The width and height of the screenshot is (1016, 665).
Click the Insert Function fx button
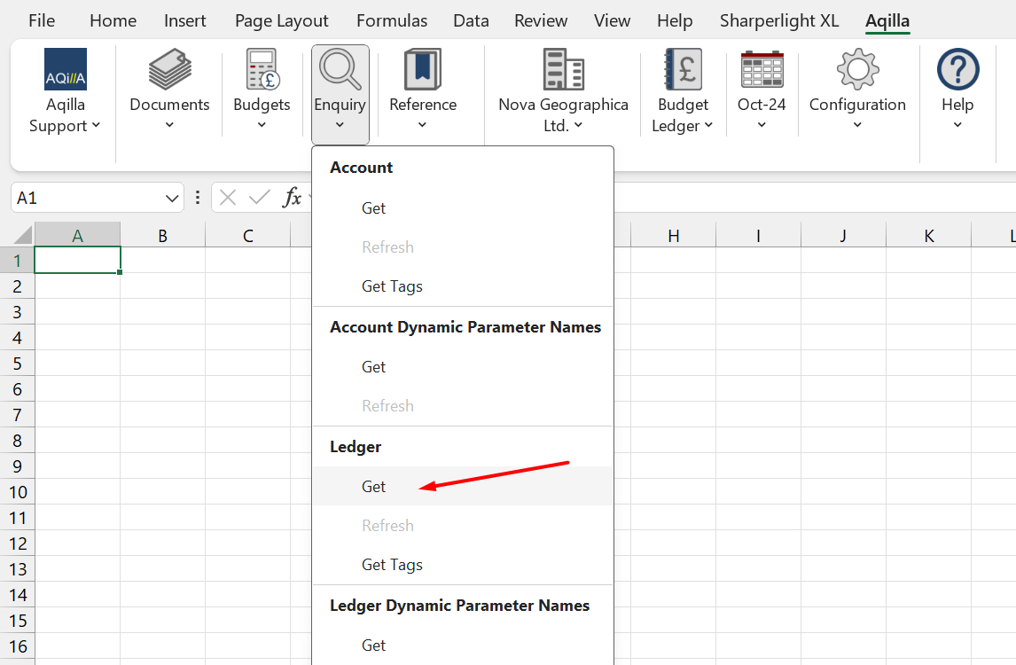pos(292,198)
